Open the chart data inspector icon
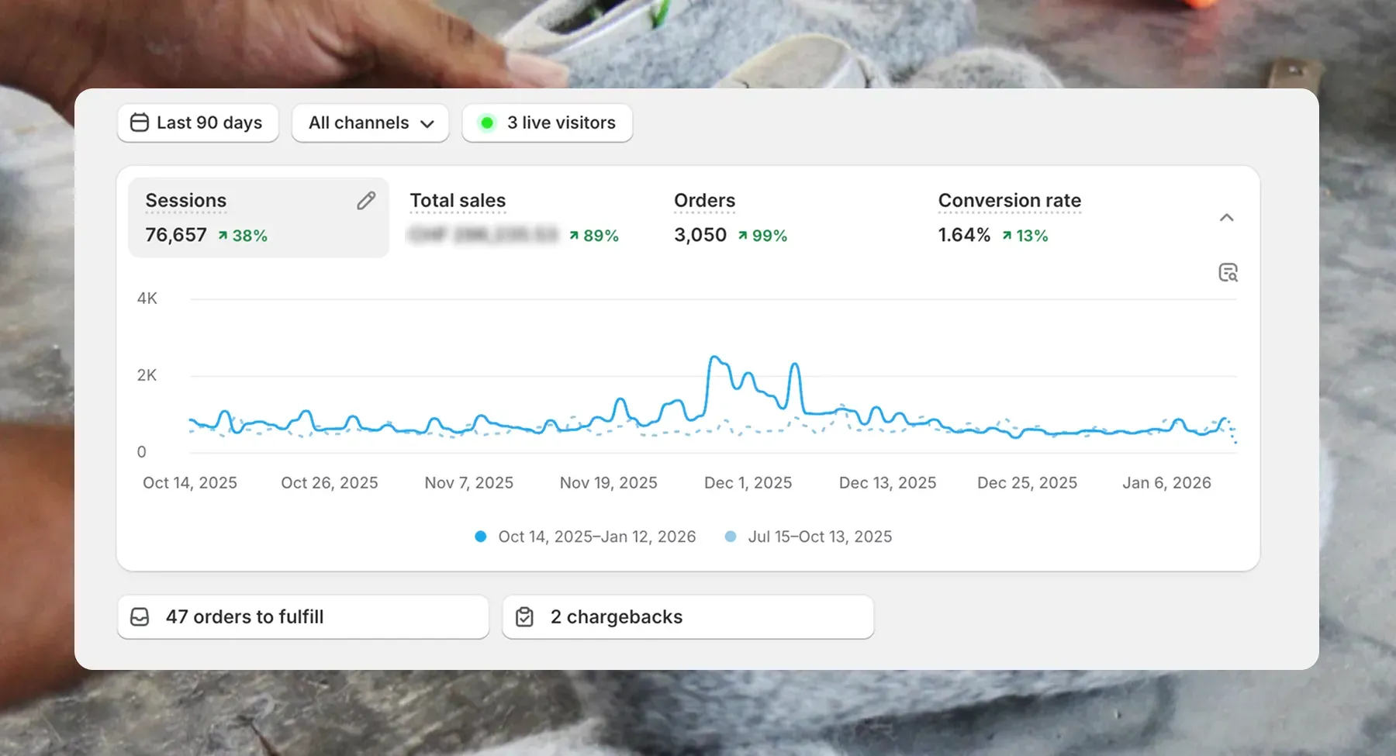Screen dimensions: 1396x756 click(1228, 272)
